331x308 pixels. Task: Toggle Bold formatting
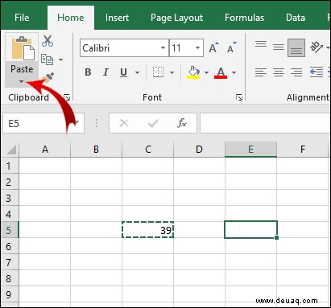(88, 72)
